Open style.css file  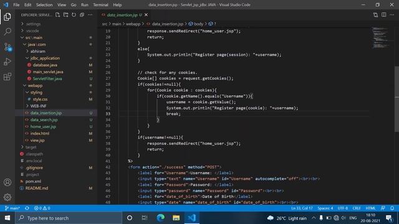click(x=40, y=100)
